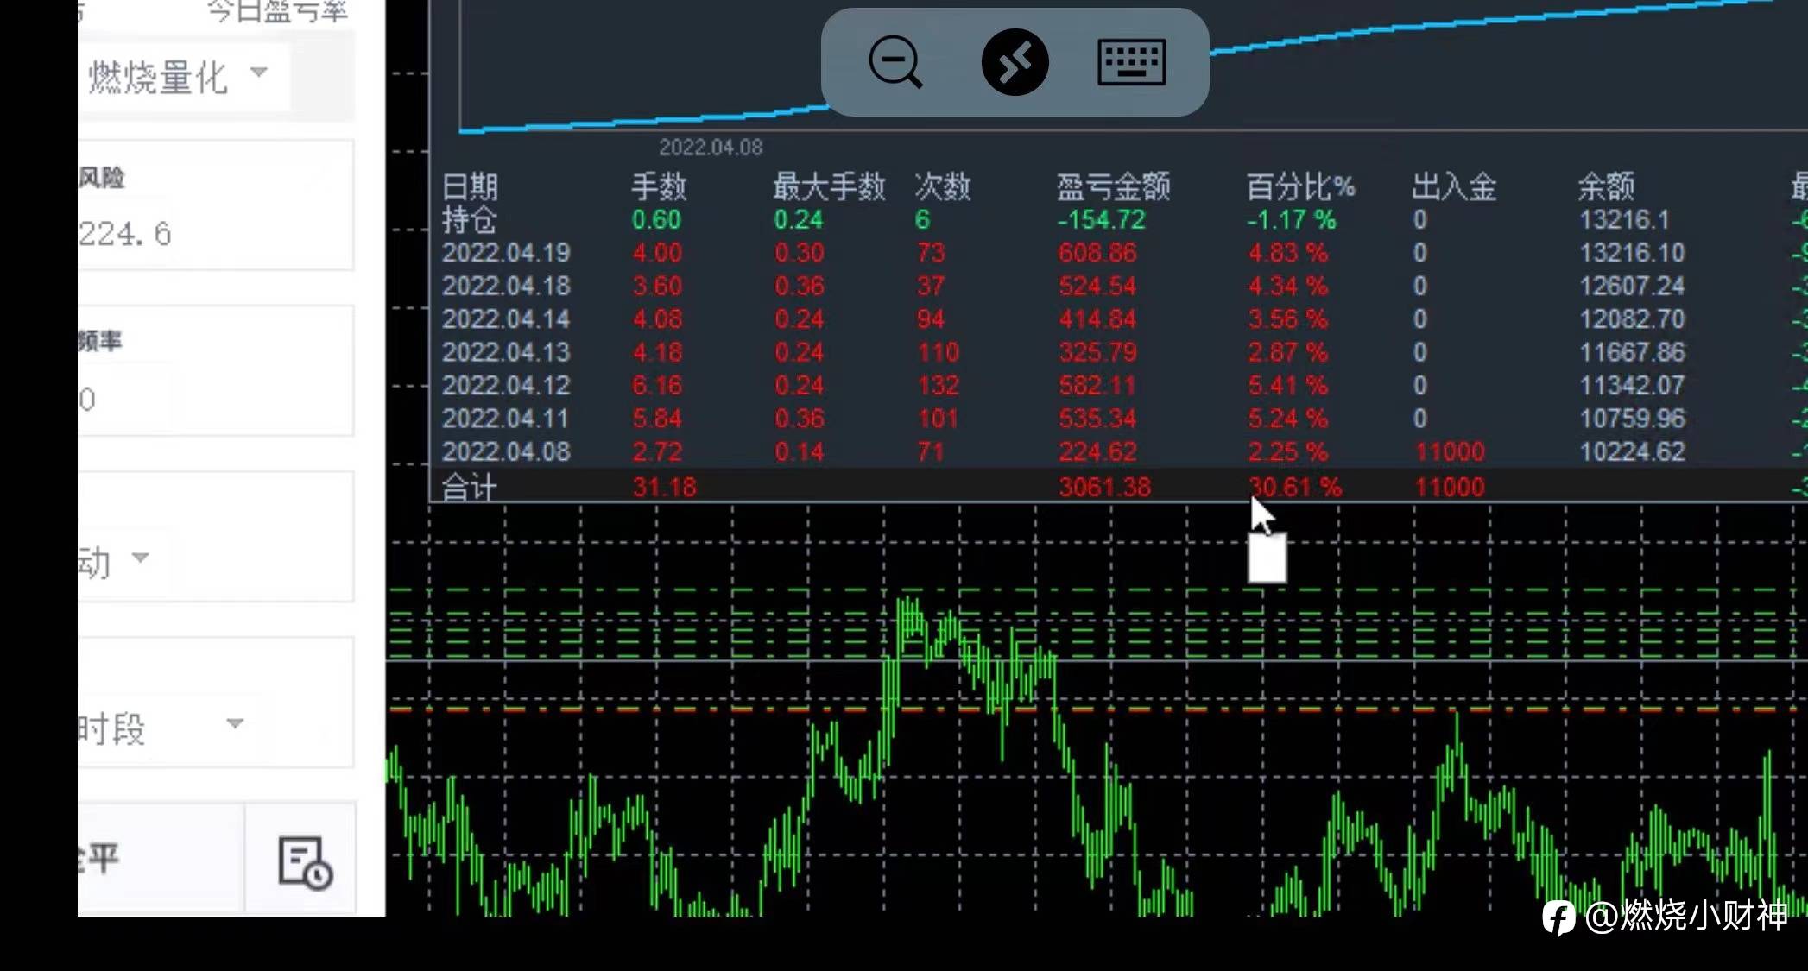
Task: Click the order history clock icon
Action: point(304,862)
